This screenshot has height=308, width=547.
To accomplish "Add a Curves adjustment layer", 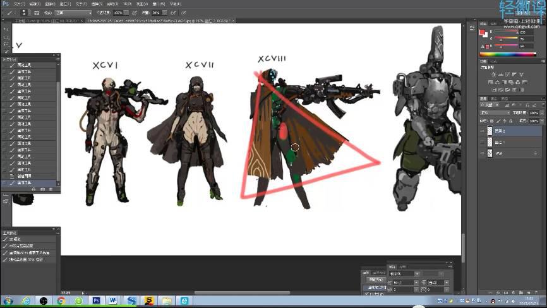I will tap(508, 74).
